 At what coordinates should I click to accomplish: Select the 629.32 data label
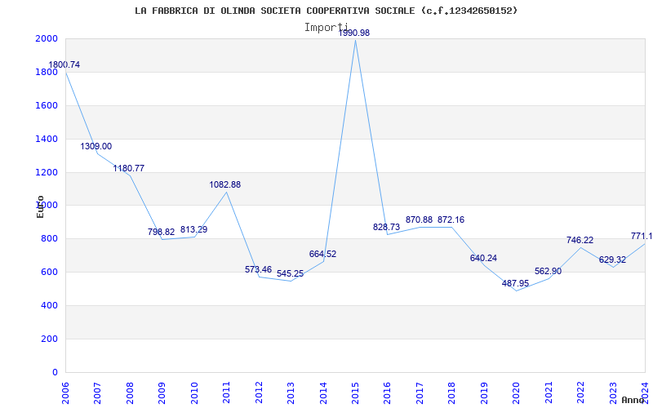pos(613,260)
